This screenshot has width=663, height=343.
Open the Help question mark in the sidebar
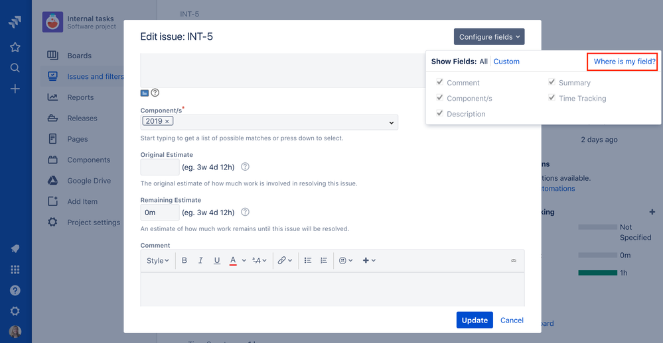pyautogui.click(x=15, y=290)
